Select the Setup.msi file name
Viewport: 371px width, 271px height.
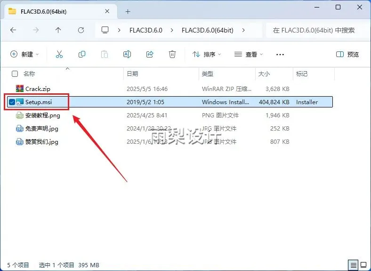[39, 102]
